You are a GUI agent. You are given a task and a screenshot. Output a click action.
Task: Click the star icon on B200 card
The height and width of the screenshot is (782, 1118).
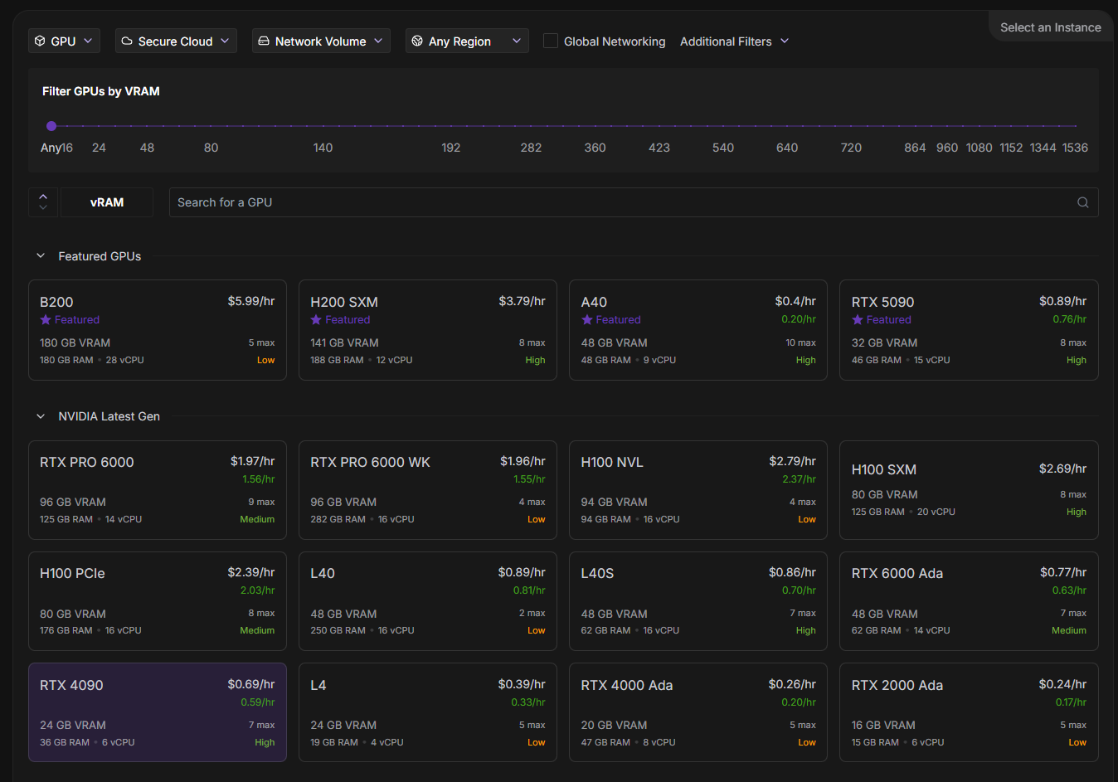point(46,319)
